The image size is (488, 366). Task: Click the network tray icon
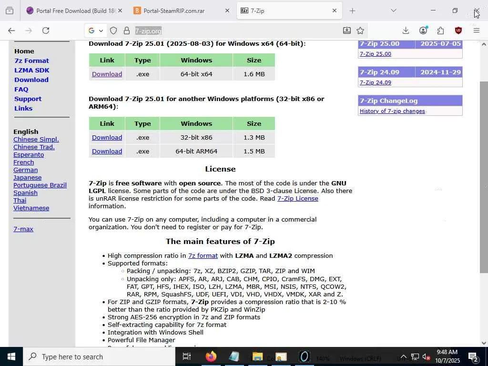[415, 357]
